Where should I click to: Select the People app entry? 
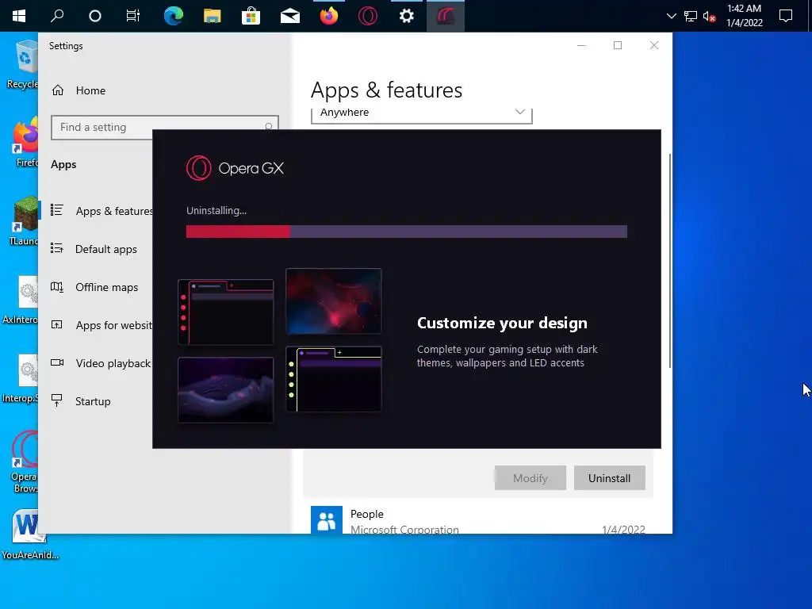point(478,520)
